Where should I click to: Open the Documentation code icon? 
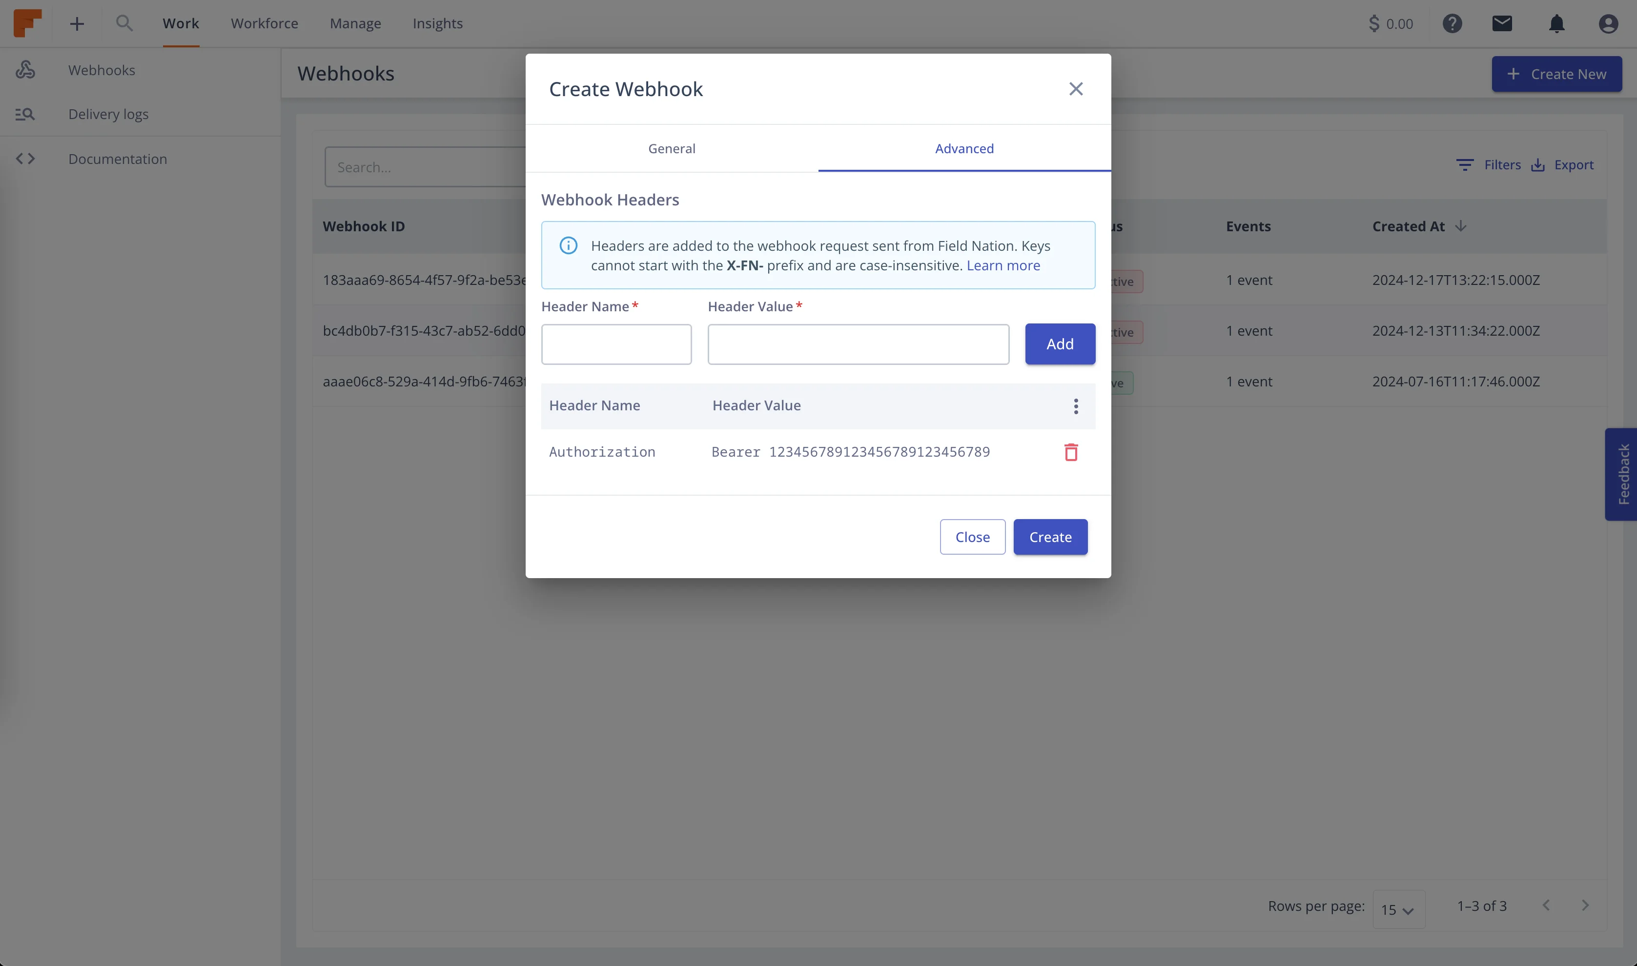click(x=26, y=158)
